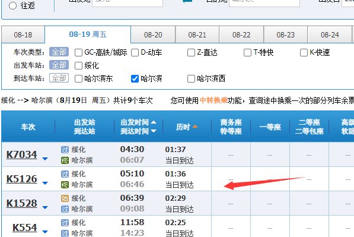Open train K1528 details link

(x=22, y=204)
